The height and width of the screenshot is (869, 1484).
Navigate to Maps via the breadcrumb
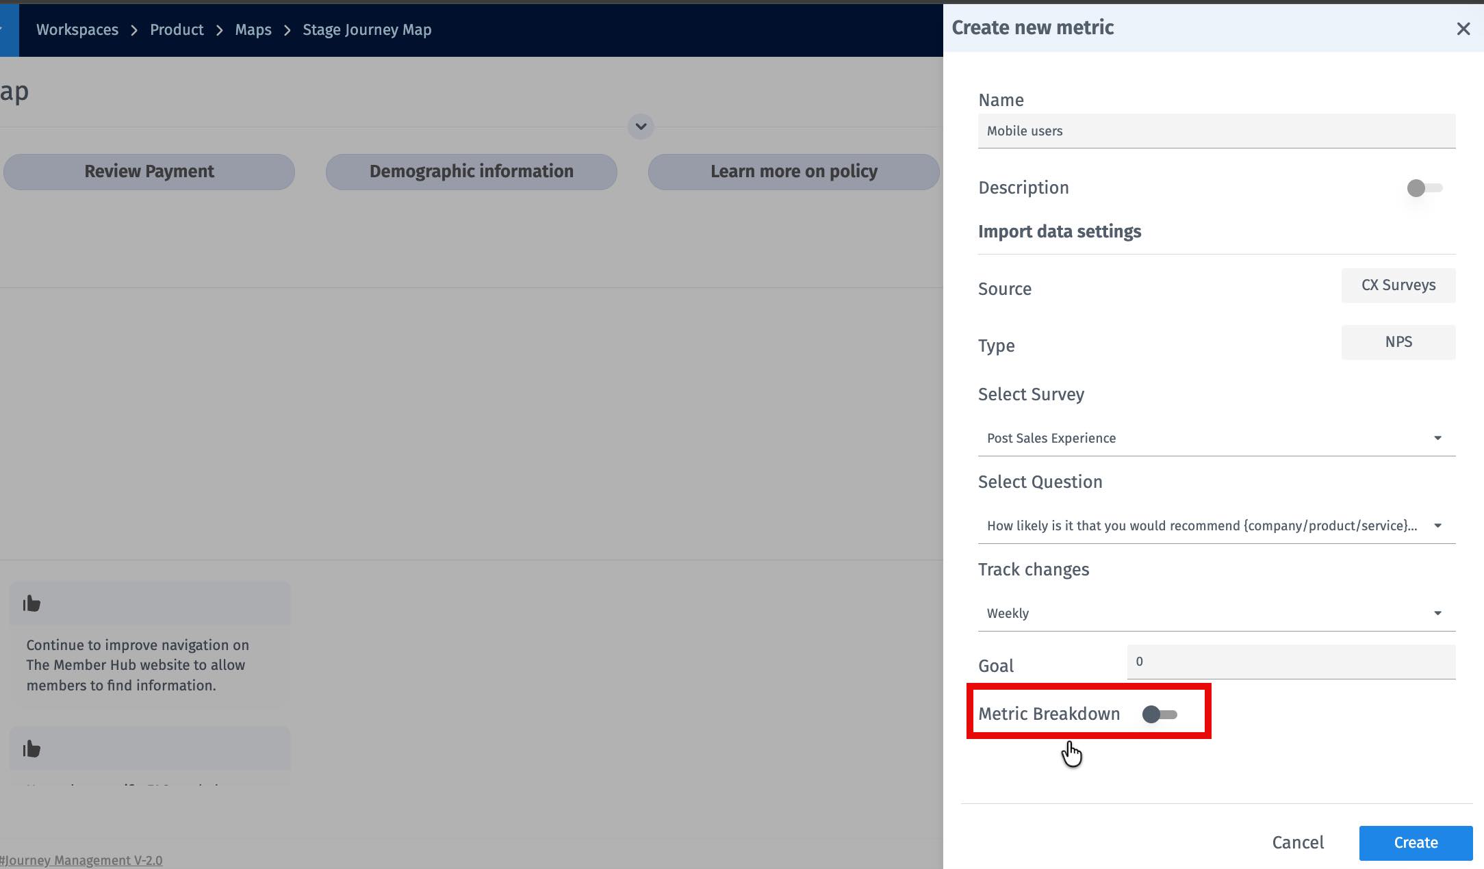[x=253, y=29]
